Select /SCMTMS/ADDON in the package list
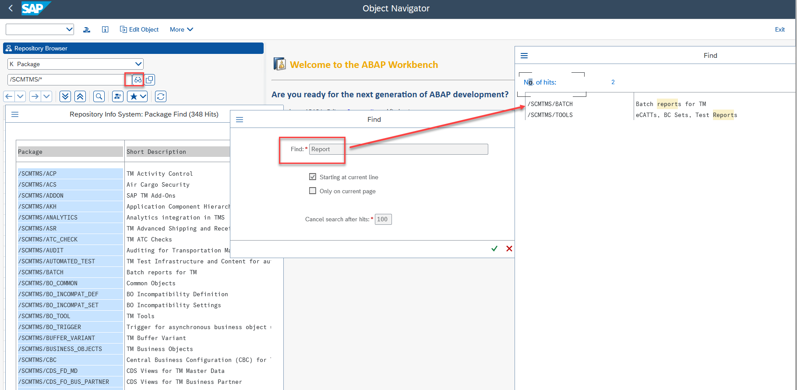Viewport: 797px width, 390px height. point(70,195)
